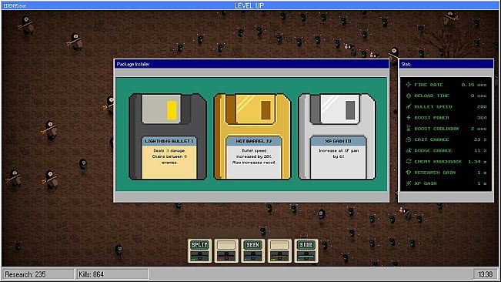
Task: Click the Enemy Knockback arrows icon
Action: click(x=409, y=162)
